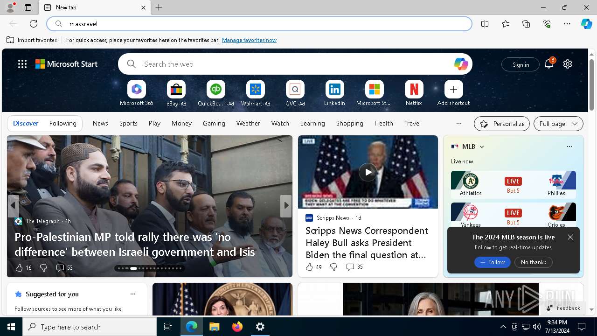Open the Copilot sidebar button
This screenshot has height=336, width=597.
click(586, 24)
